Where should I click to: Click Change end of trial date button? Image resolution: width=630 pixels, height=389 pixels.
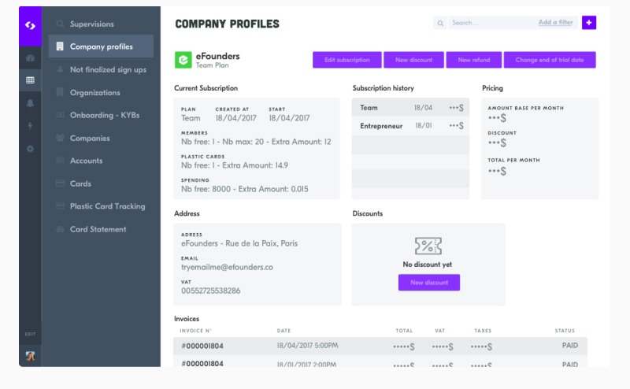pos(550,60)
